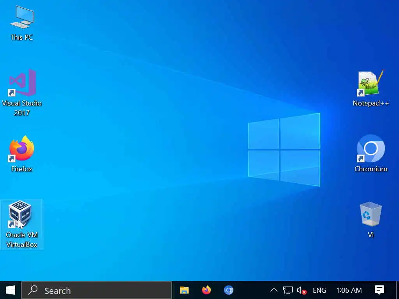Select the Firefox desktop shortcut

(x=22, y=154)
